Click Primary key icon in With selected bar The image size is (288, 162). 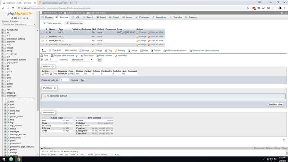click(116, 51)
